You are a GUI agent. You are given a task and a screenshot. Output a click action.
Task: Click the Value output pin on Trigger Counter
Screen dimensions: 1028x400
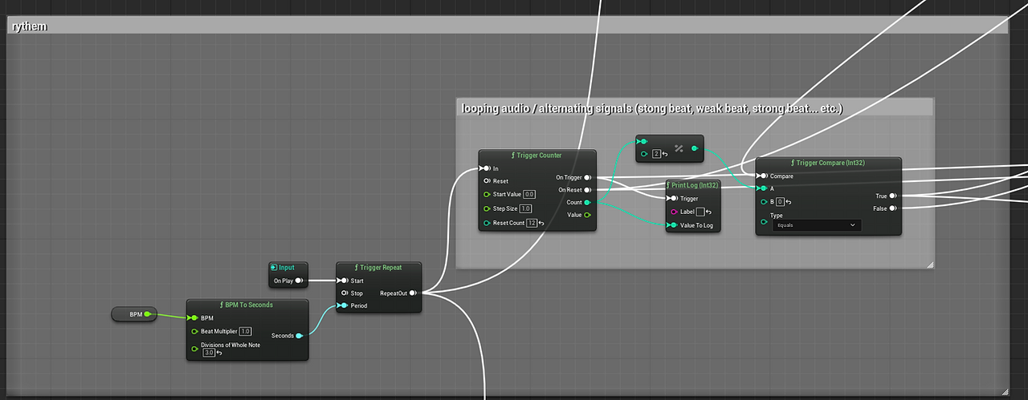588,215
